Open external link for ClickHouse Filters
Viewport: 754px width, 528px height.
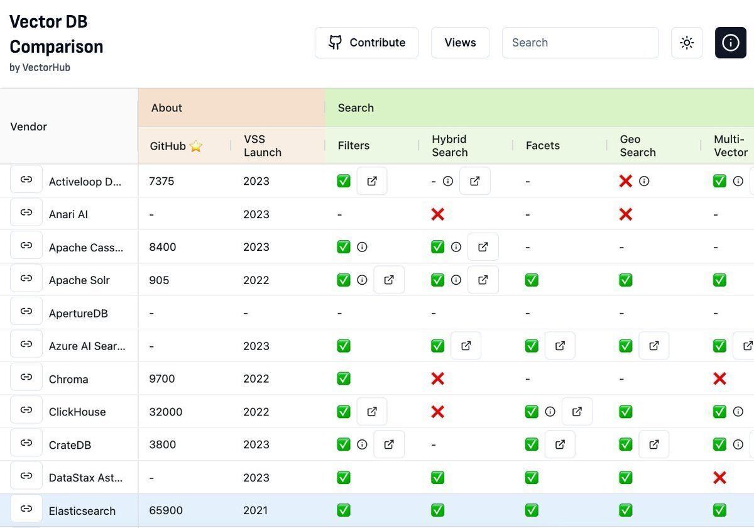(372, 412)
